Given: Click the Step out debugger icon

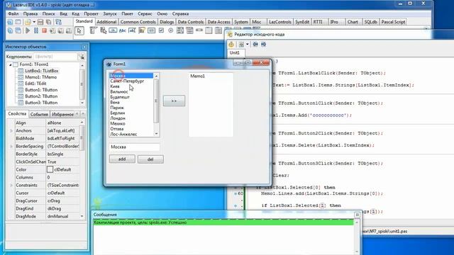Looking at the screenshot, I should pyautogui.click(x=69, y=30).
